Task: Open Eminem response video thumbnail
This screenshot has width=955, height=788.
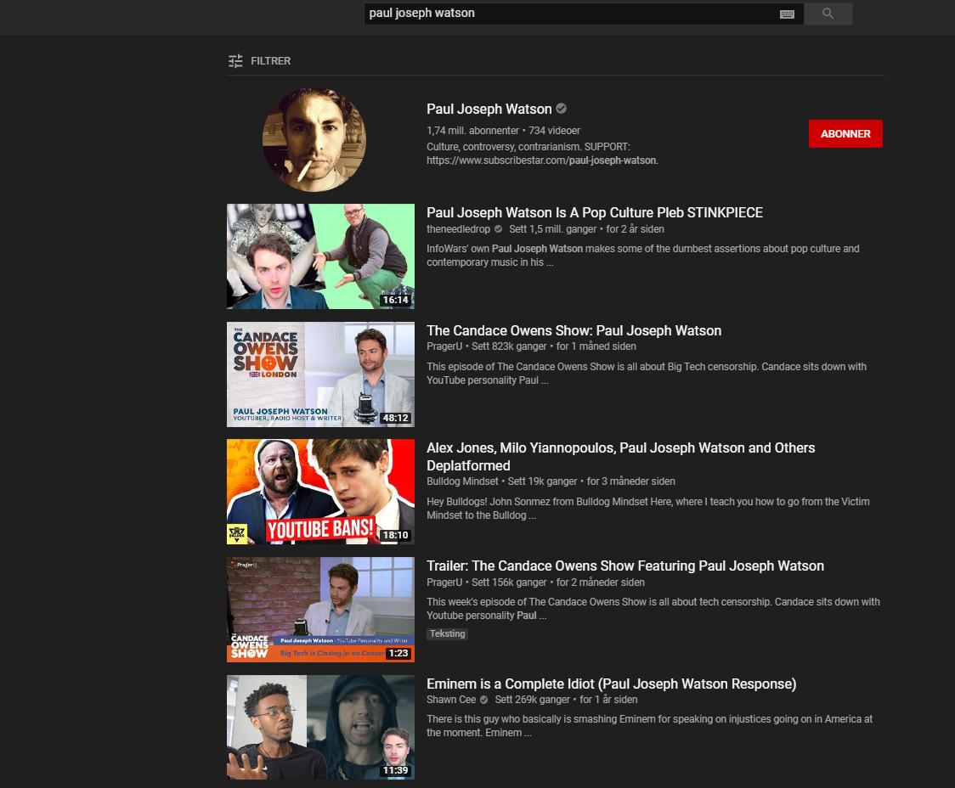Action: [x=320, y=727]
